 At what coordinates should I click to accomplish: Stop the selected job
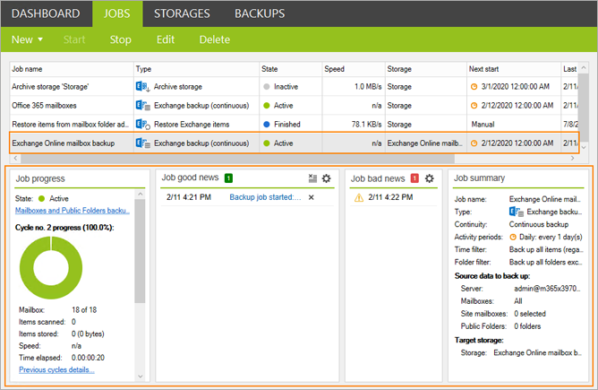click(x=121, y=39)
